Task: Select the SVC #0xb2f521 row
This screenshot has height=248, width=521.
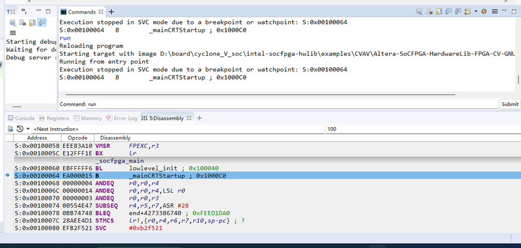Action: pos(267,228)
